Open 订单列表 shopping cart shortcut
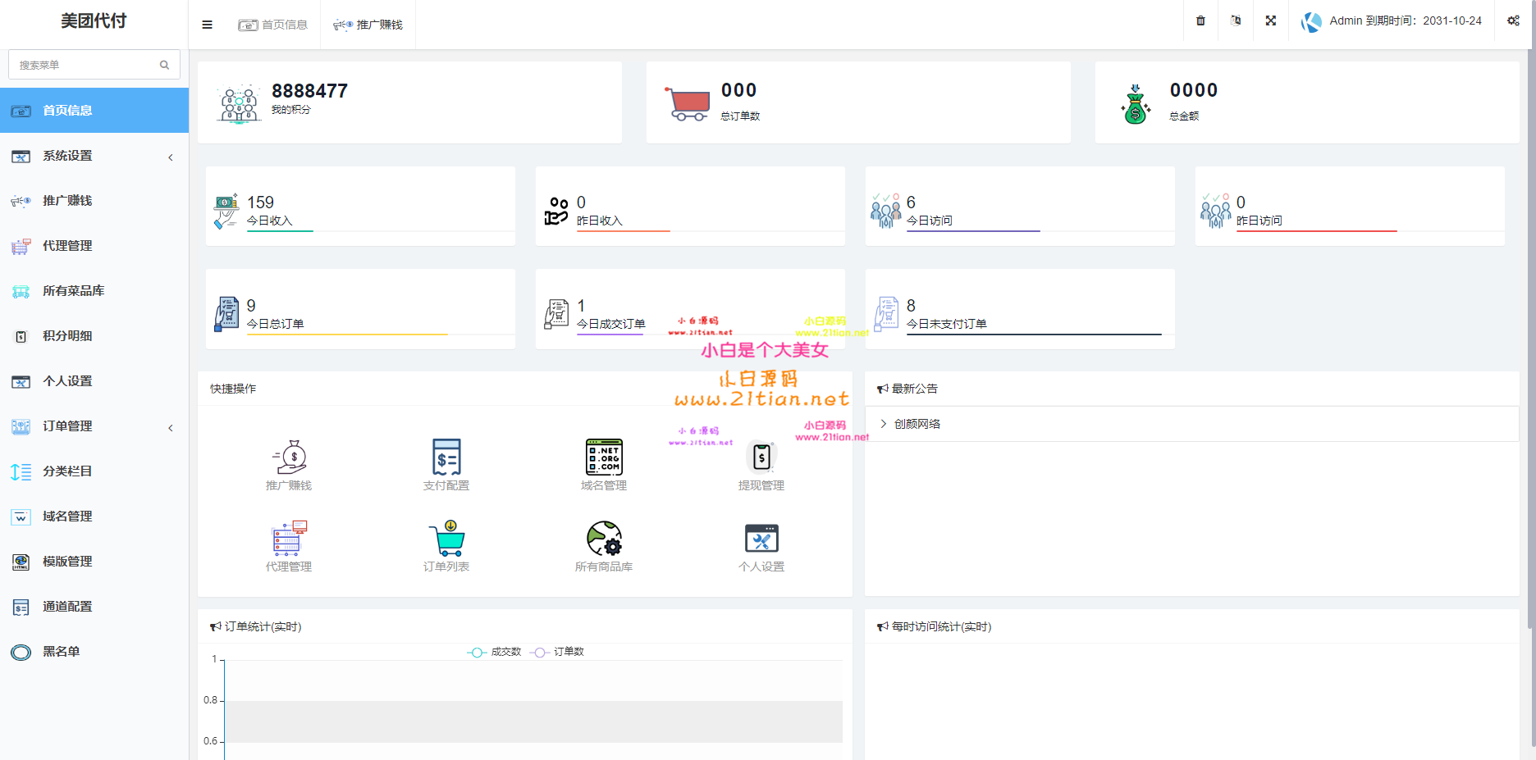The height and width of the screenshot is (760, 1536). pos(446,539)
